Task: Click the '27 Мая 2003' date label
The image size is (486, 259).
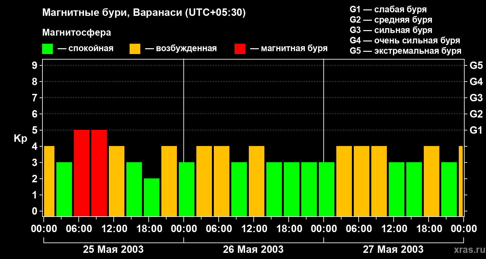Action: (x=393, y=249)
